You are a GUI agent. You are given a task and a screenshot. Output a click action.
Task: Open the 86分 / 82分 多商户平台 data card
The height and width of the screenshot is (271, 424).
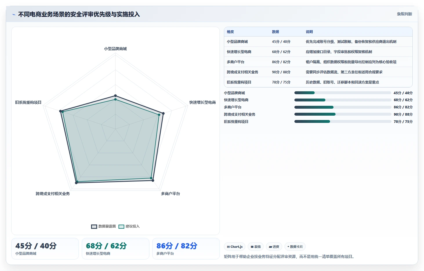(x=186, y=249)
